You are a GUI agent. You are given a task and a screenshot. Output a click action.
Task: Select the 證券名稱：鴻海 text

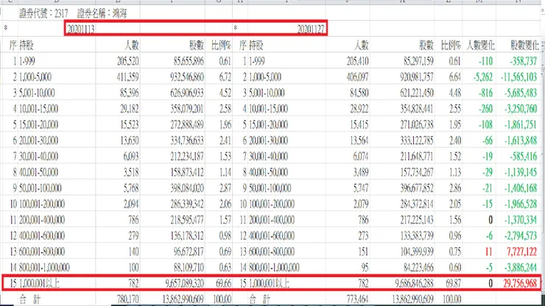(x=102, y=13)
